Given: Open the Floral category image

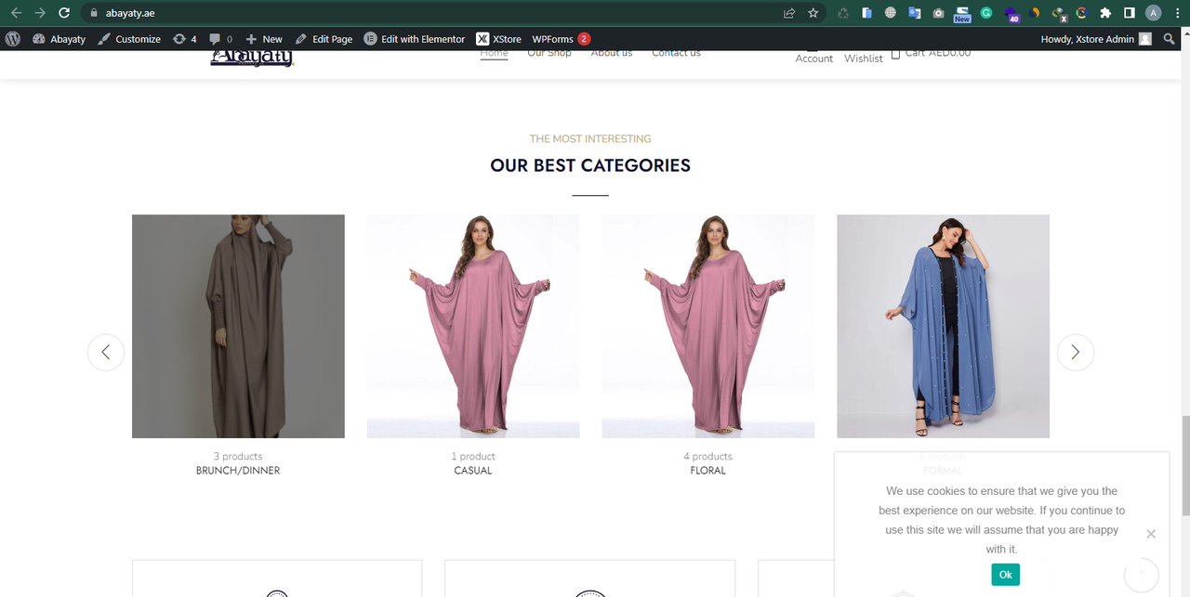Looking at the screenshot, I should [708, 326].
